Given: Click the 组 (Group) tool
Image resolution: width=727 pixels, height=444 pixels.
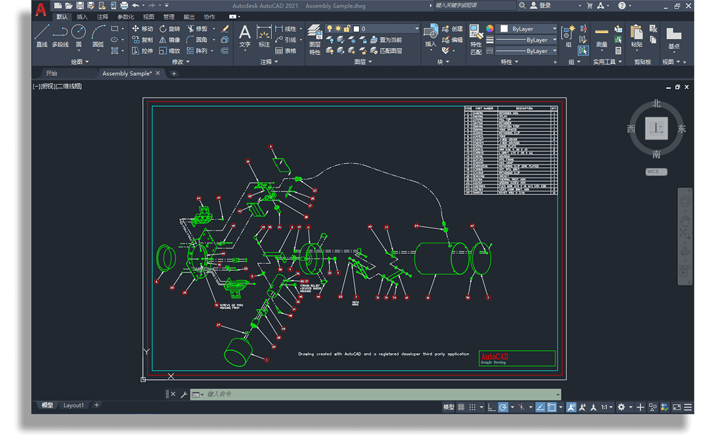Looking at the screenshot, I should [x=568, y=36].
